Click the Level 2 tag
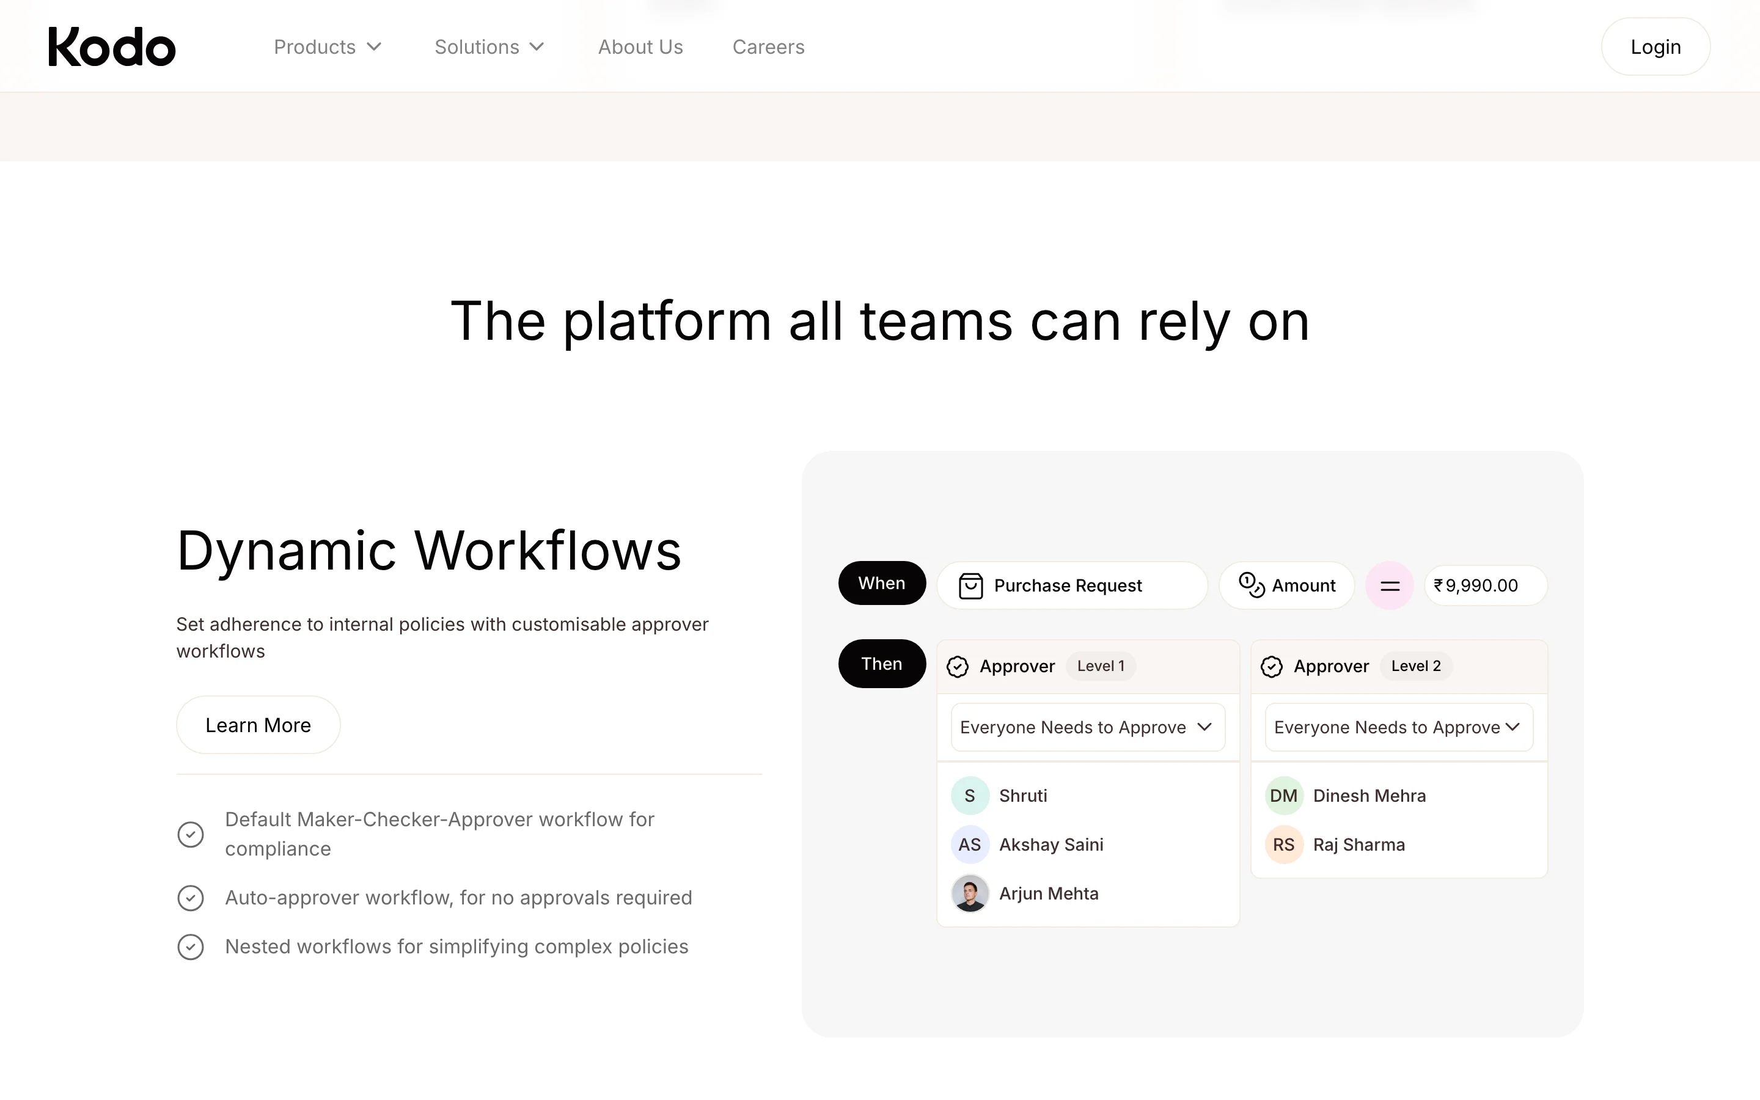Image resolution: width=1760 pixels, height=1100 pixels. 1415,665
